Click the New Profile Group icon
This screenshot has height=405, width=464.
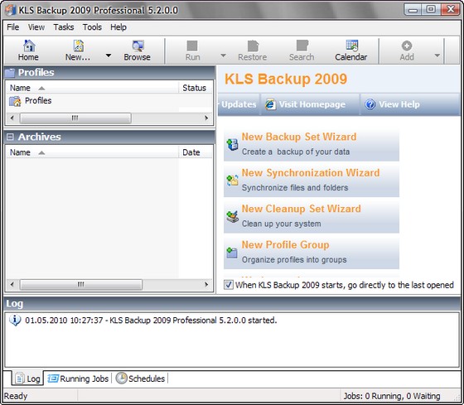pyautogui.click(x=232, y=253)
